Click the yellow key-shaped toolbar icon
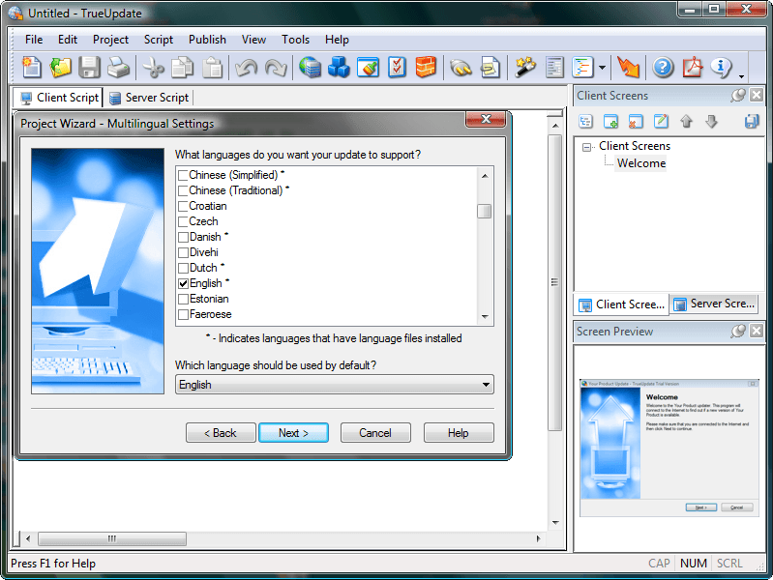Viewport: 773px width, 580px height. click(461, 68)
